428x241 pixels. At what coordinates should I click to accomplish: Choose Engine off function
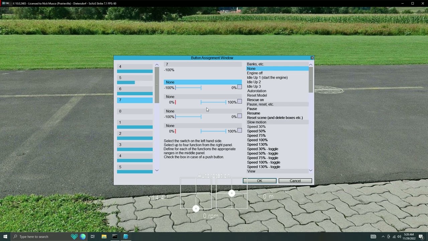255,73
